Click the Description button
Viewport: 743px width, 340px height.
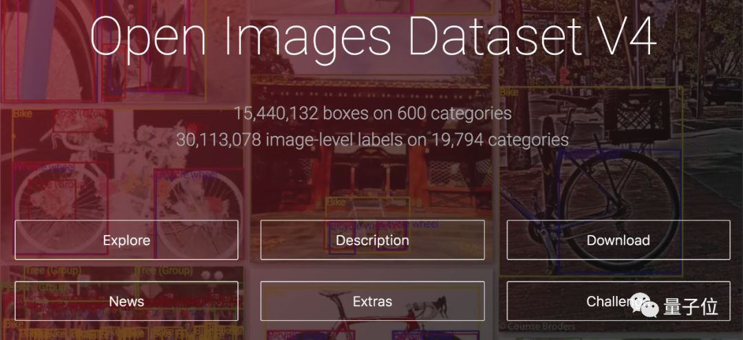pyautogui.click(x=372, y=240)
